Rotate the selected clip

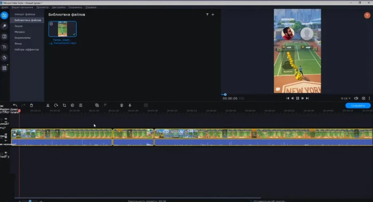56,105
